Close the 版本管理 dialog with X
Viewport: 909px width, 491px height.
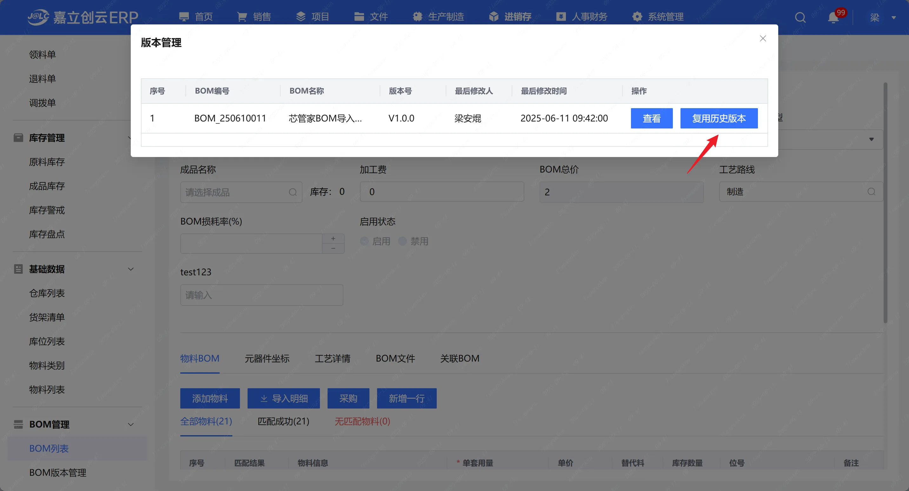(763, 38)
